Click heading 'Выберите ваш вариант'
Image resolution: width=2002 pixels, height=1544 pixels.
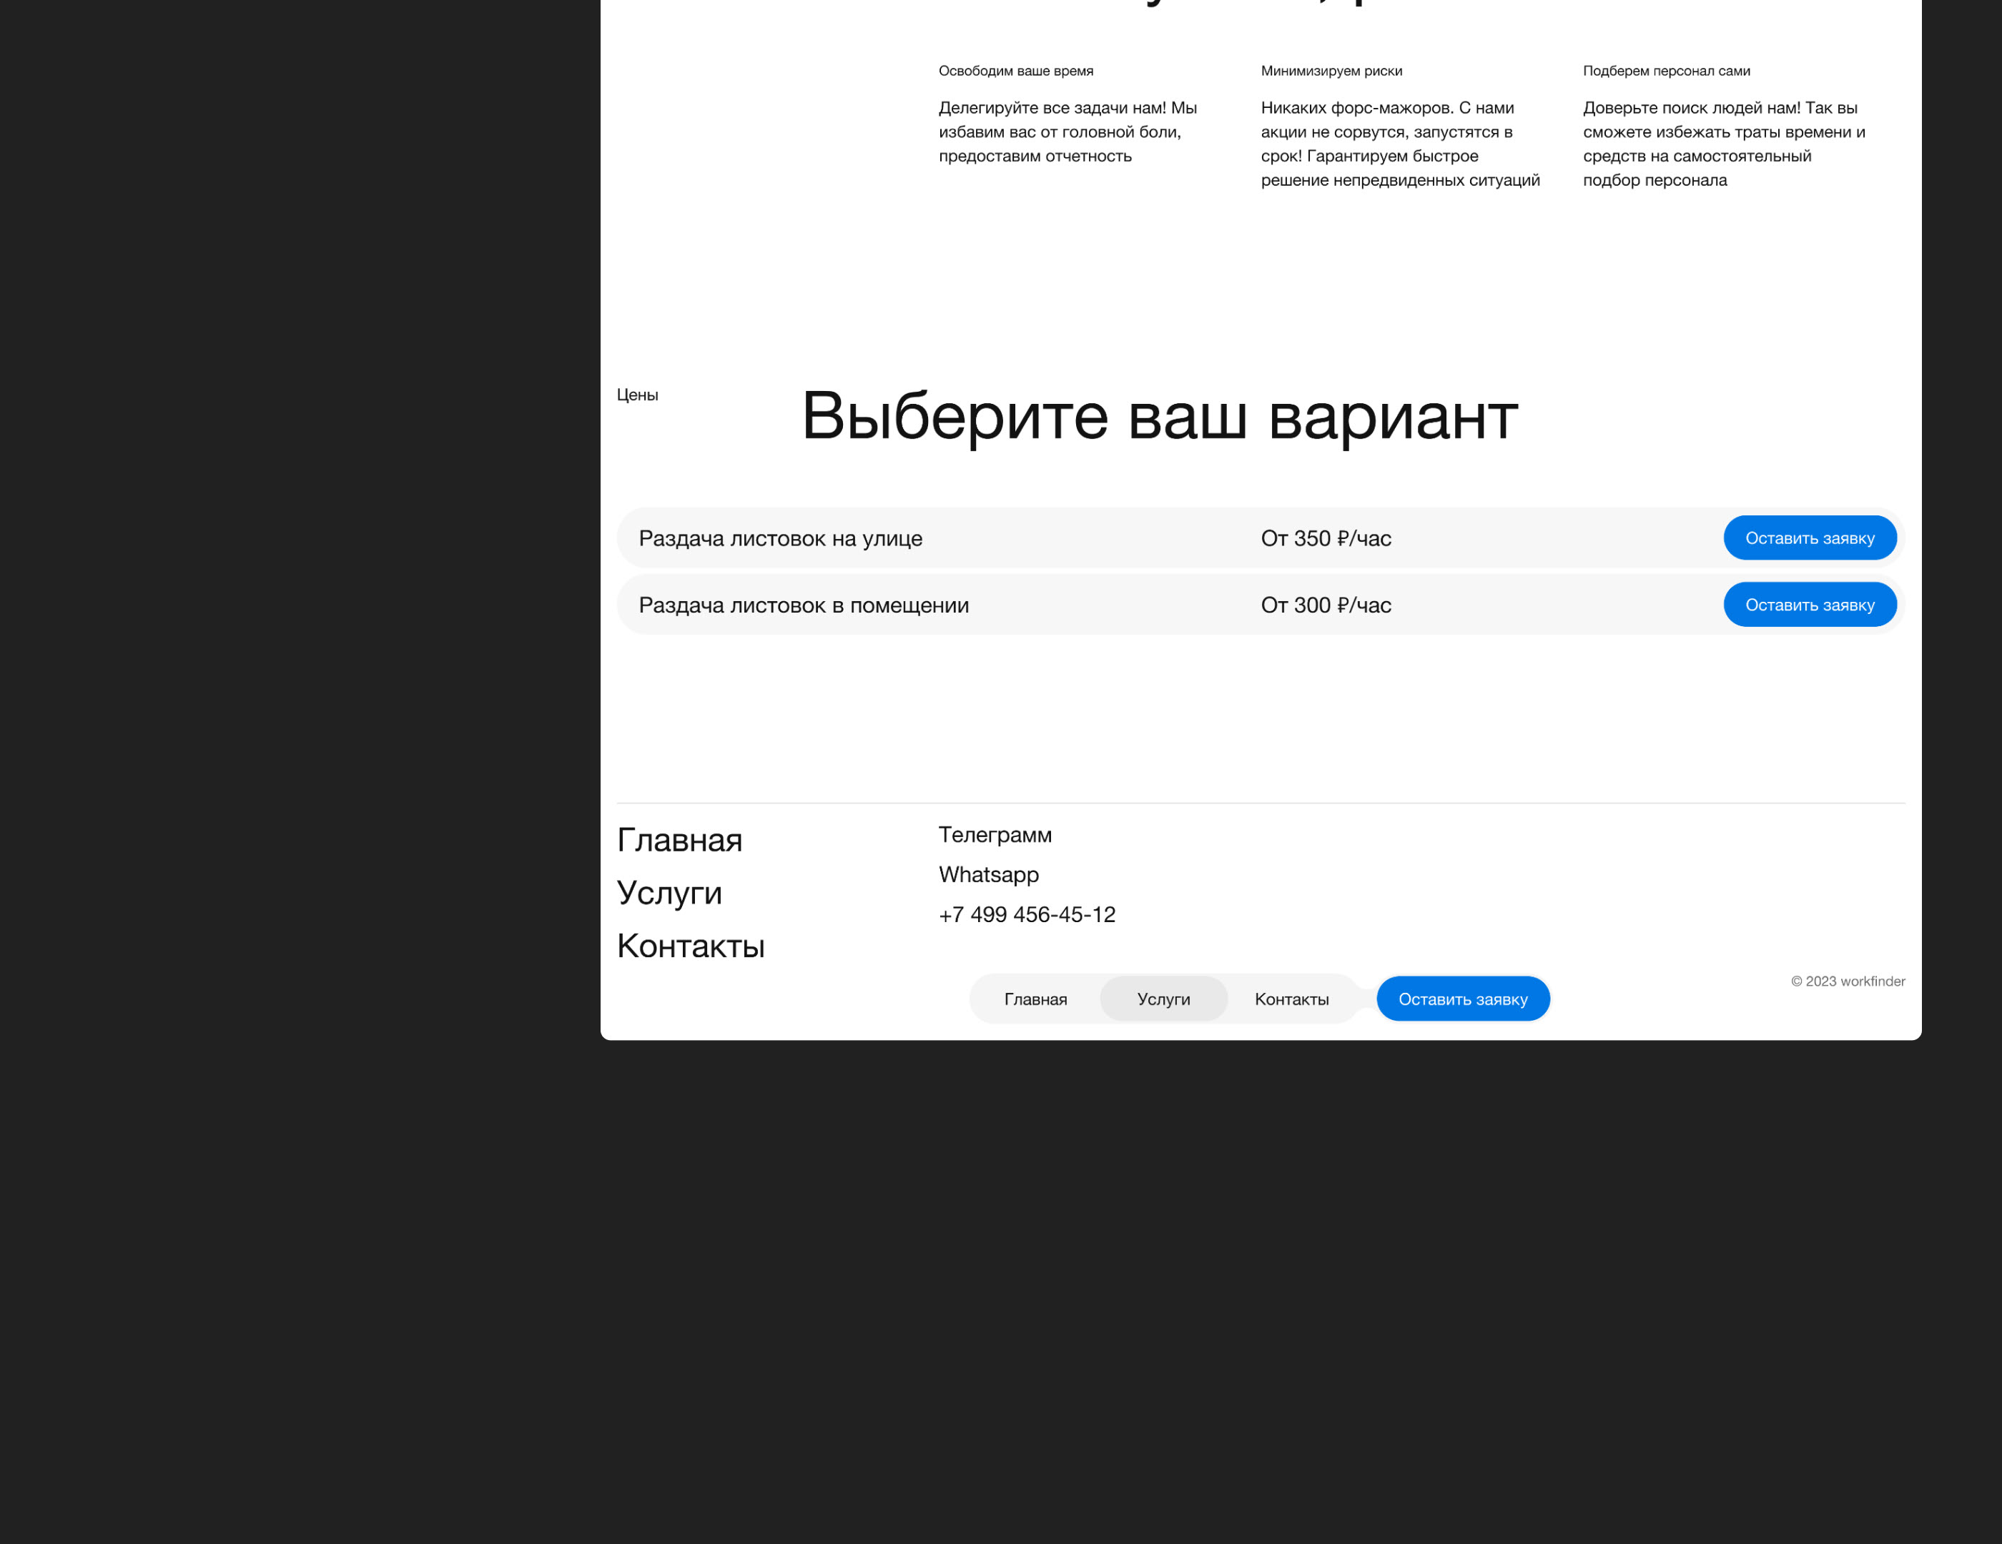(x=1159, y=417)
